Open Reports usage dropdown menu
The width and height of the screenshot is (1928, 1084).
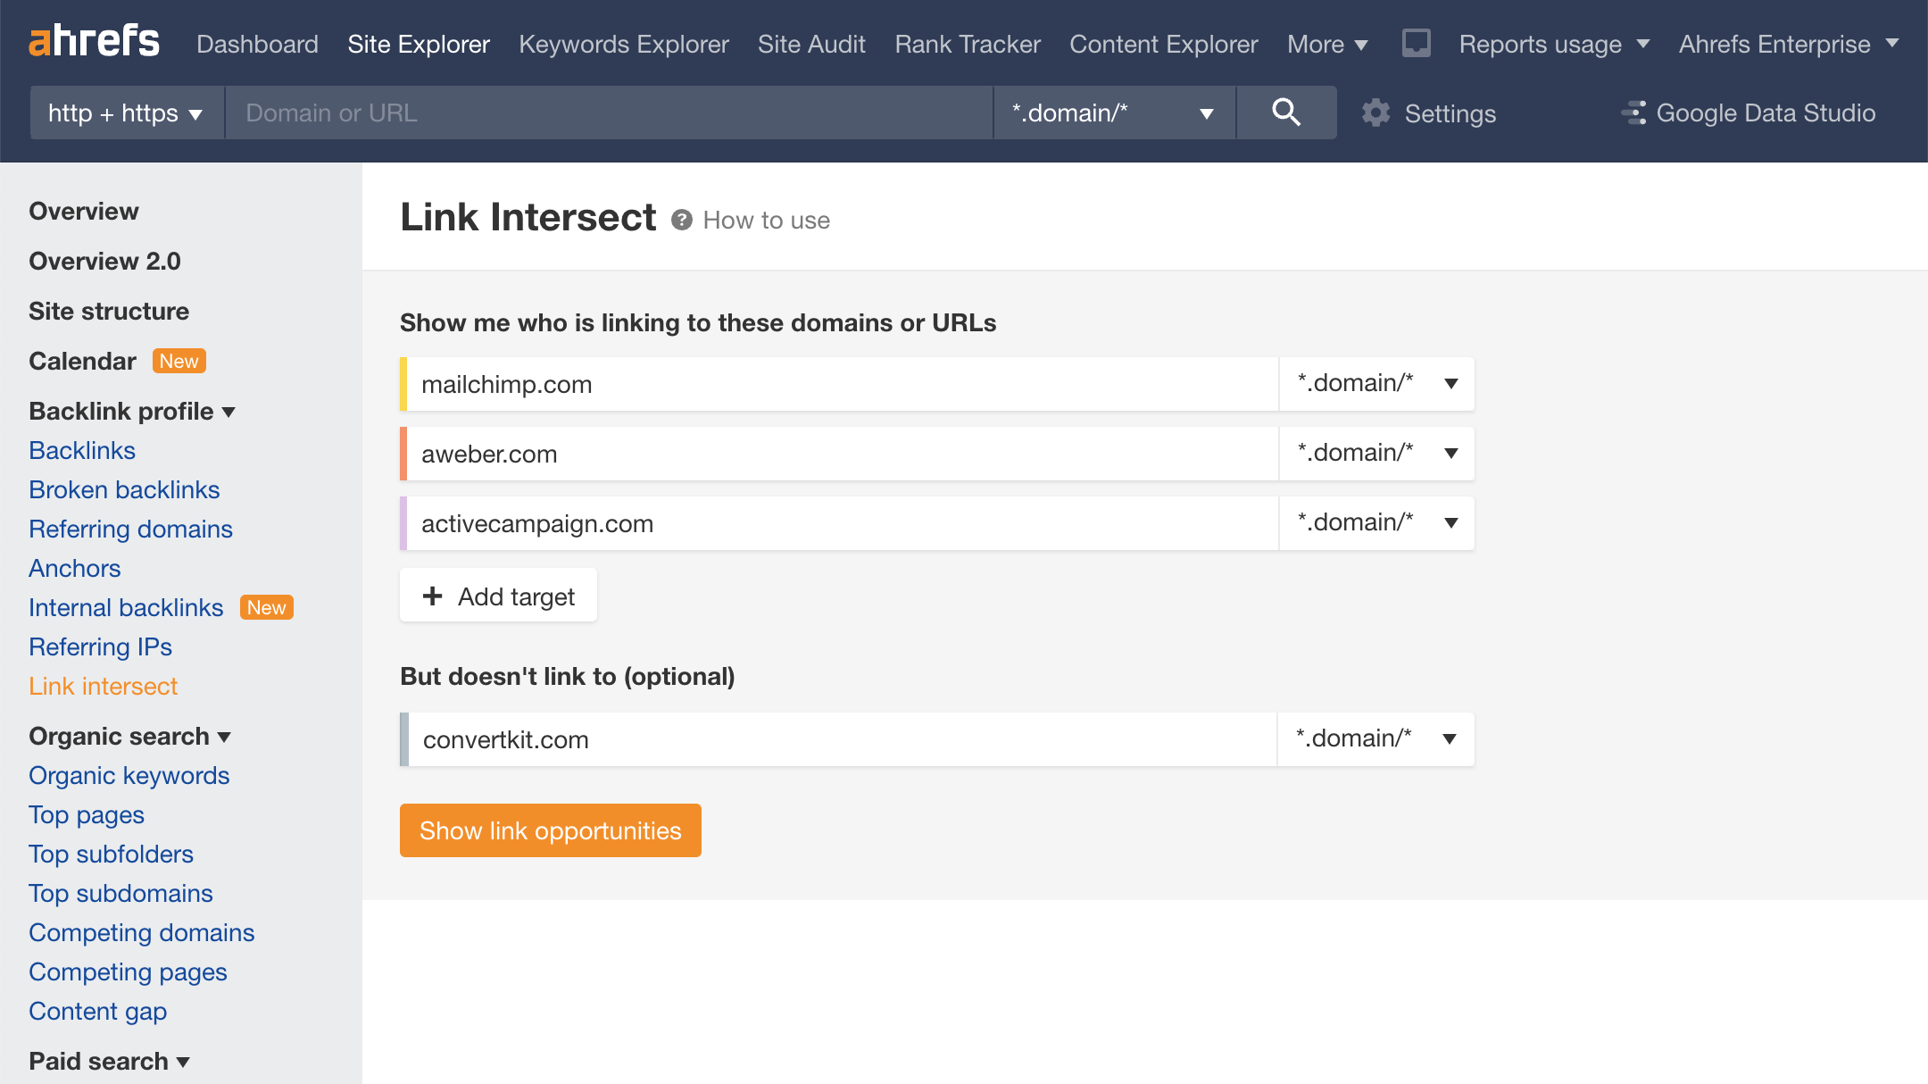pos(1554,44)
